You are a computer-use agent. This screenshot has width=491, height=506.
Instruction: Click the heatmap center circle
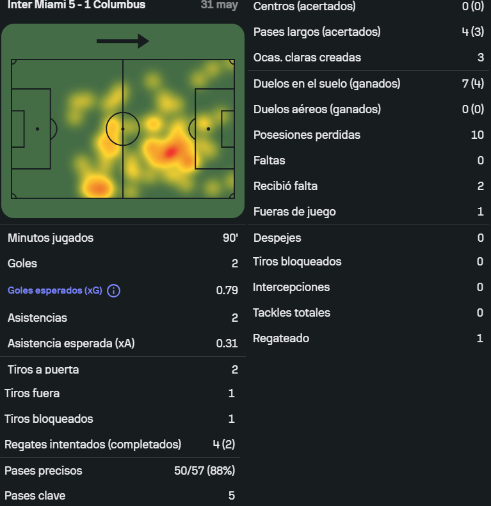(x=123, y=129)
